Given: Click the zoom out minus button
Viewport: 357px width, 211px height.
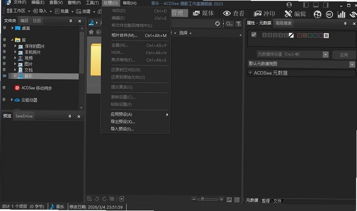Looking at the screenshot, I should (194, 199).
